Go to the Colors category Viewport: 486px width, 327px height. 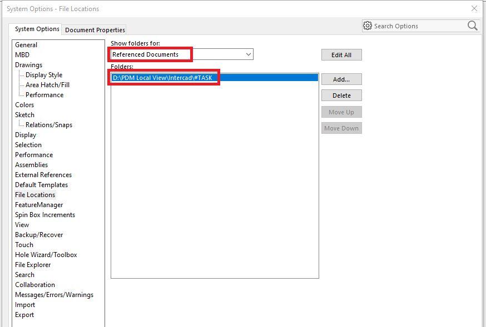click(24, 105)
